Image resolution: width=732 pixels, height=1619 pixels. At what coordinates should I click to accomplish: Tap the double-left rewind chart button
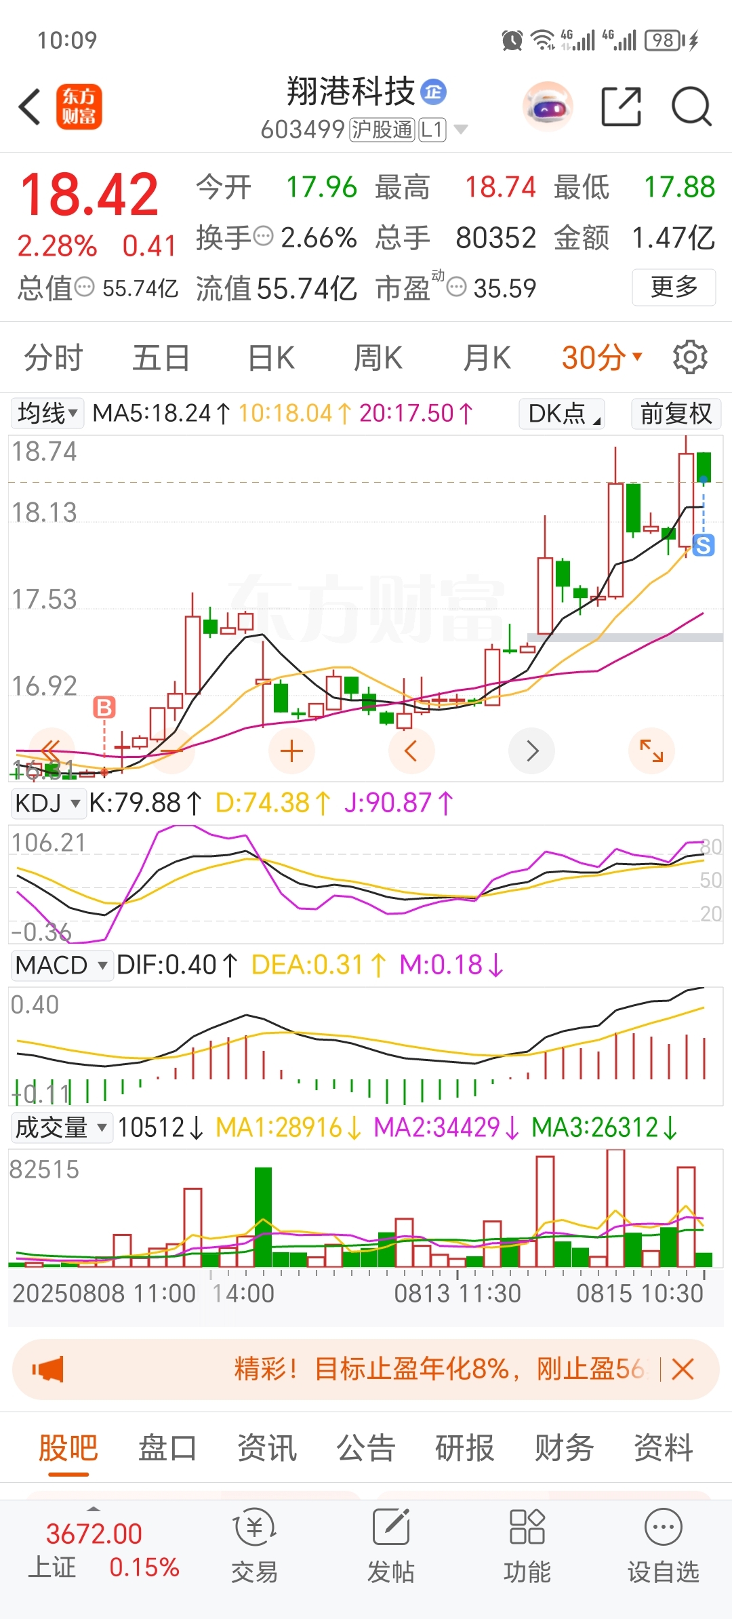click(x=52, y=751)
